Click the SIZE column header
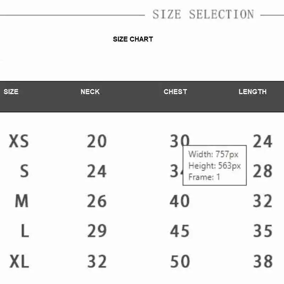Screen dimensions: 284x284 tap(11, 92)
